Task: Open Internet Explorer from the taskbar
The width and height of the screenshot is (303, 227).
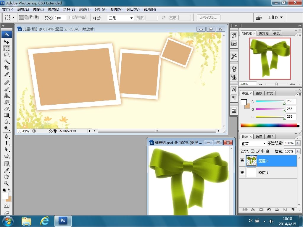Action: [44, 221]
